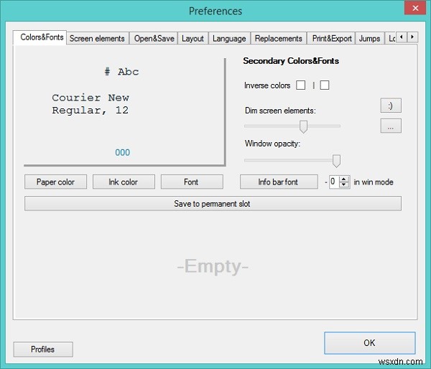This screenshot has width=431, height=369.
Task: Open the Profiles button
Action: (43, 349)
